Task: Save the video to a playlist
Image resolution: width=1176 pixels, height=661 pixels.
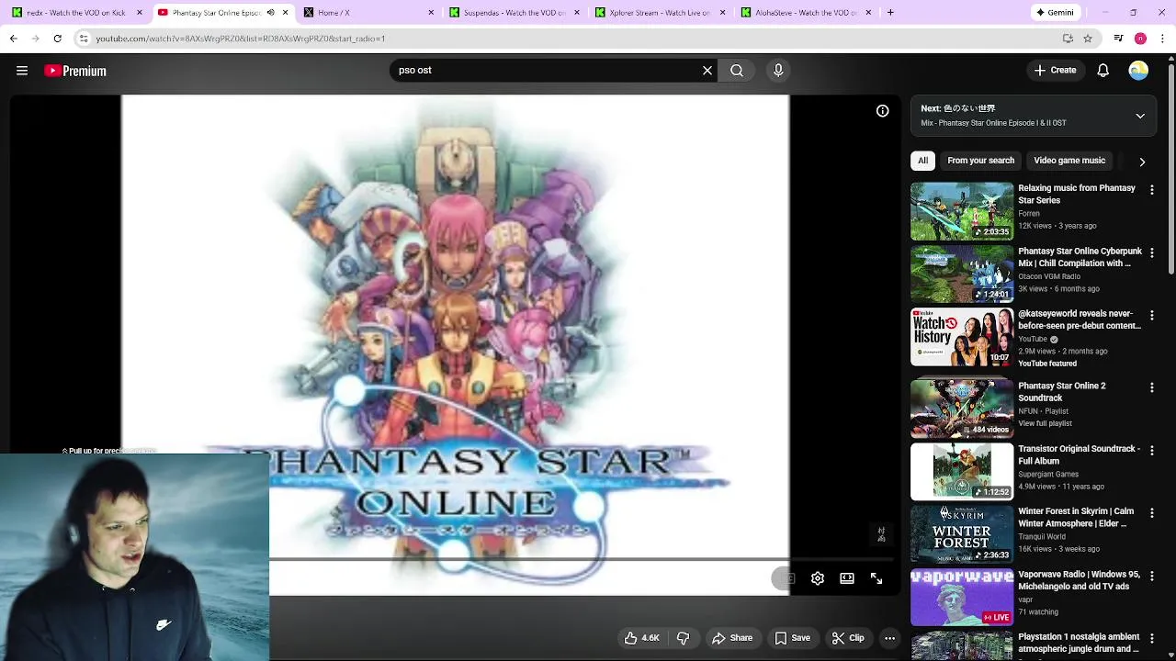Action: [x=792, y=638]
